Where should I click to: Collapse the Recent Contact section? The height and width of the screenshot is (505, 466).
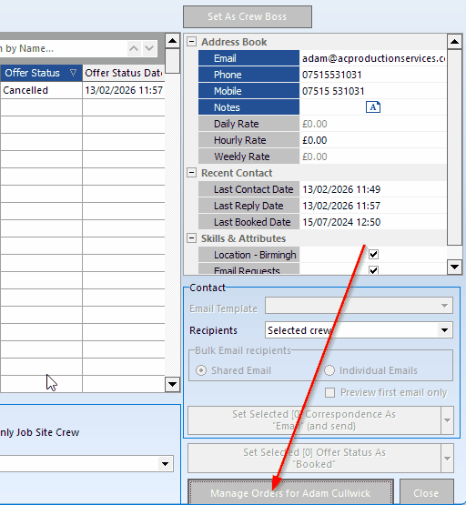click(192, 173)
